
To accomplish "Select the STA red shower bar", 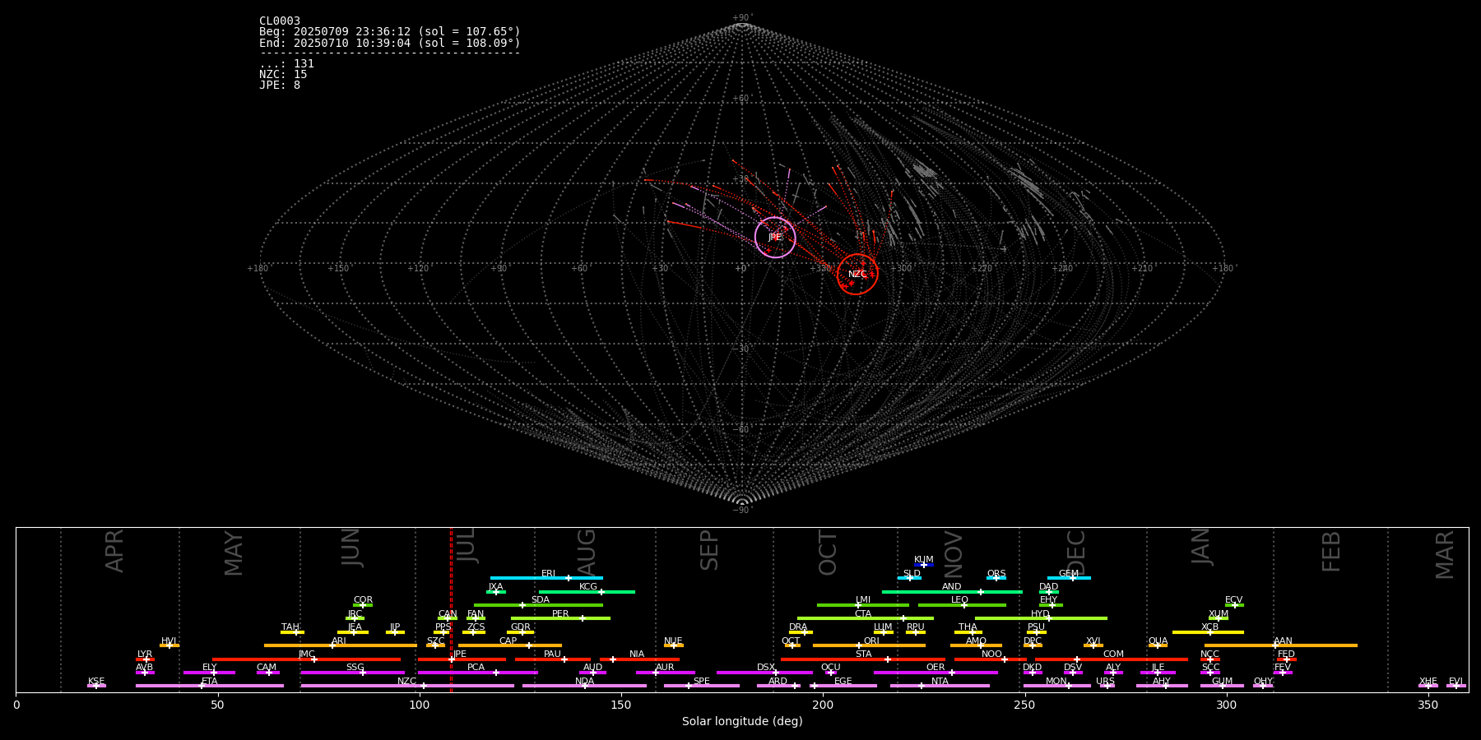I will pyautogui.click(x=863, y=659).
